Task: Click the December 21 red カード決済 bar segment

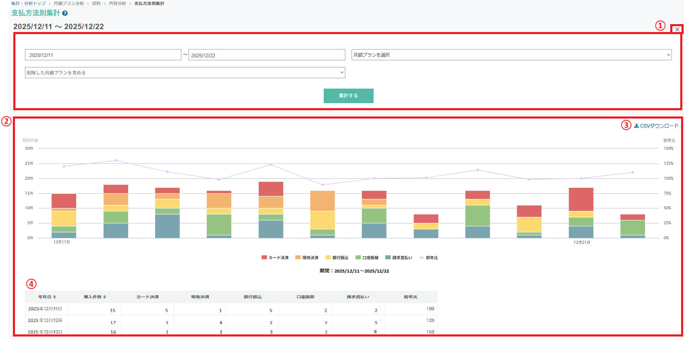Action: coord(581,199)
